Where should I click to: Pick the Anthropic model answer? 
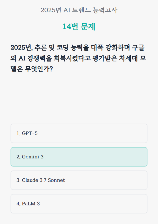click(x=79, y=180)
